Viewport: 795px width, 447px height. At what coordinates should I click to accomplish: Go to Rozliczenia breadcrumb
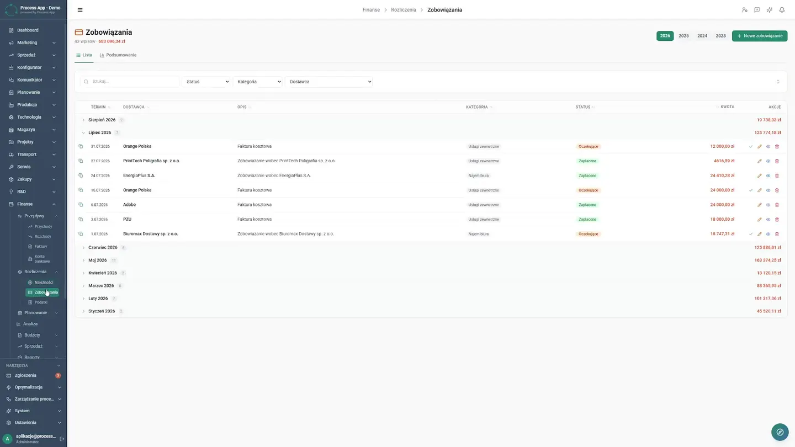[404, 10]
